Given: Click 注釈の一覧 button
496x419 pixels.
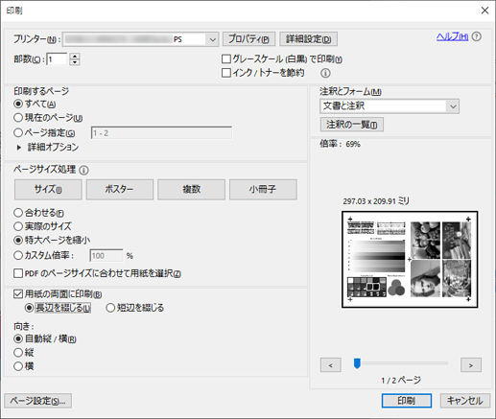Looking at the screenshot, I should click(352, 125).
